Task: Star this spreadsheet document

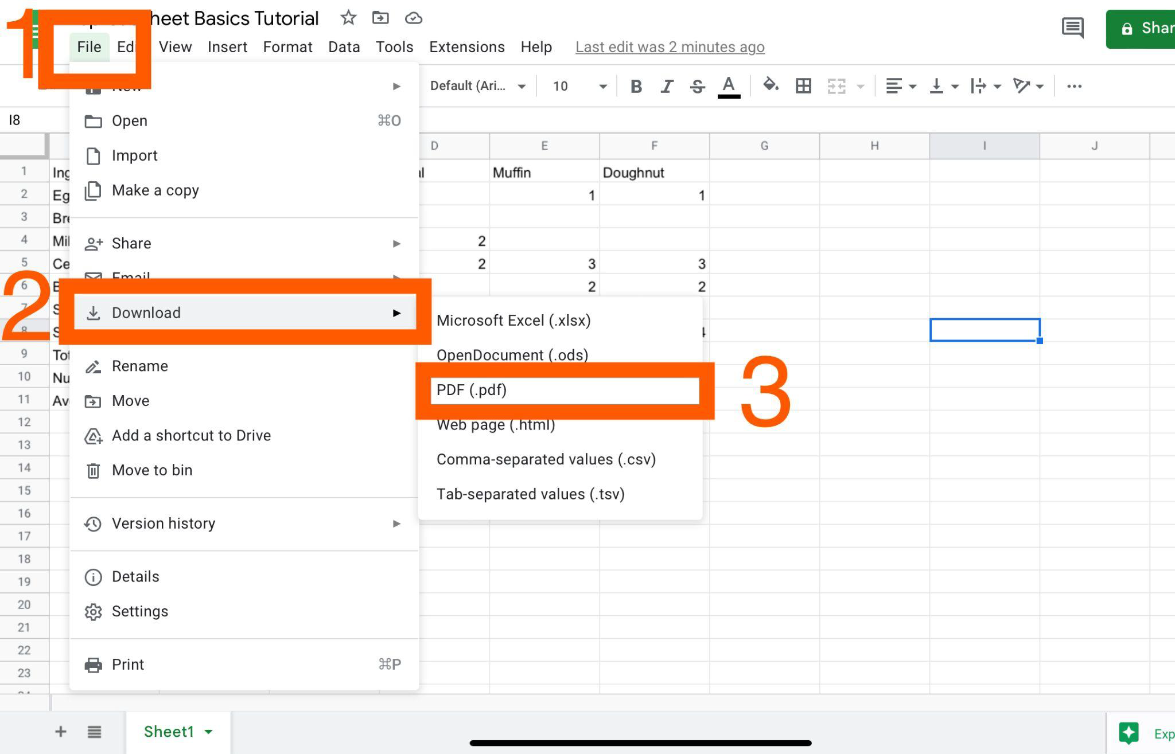Action: [x=348, y=18]
